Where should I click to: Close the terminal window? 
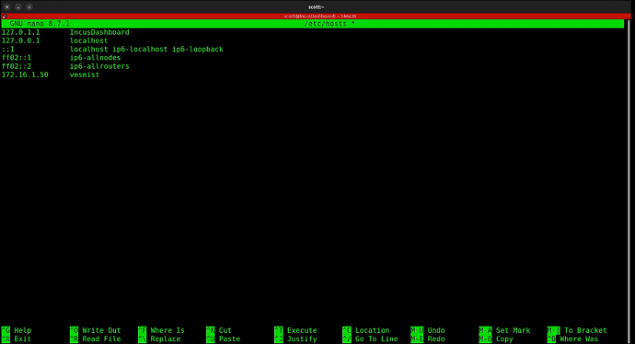pyautogui.click(x=6, y=6)
